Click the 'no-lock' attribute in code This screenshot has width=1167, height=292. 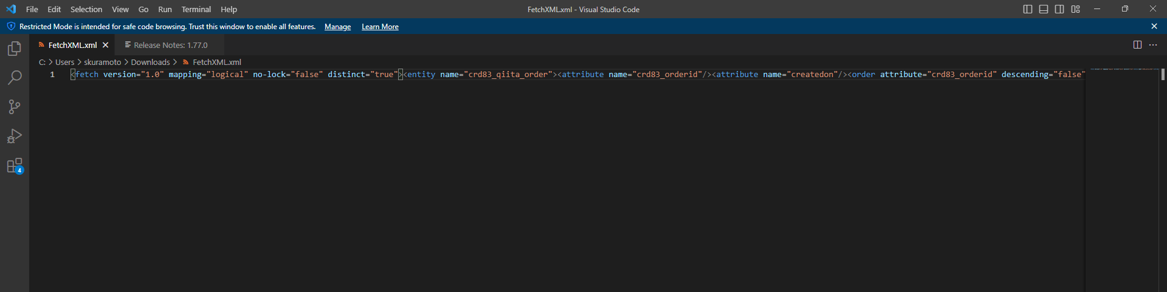pyautogui.click(x=269, y=74)
